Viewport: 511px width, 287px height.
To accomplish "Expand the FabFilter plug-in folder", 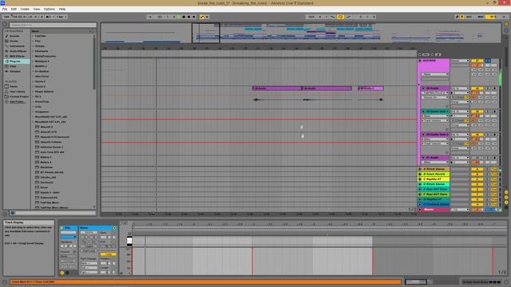I will click(x=33, y=36).
